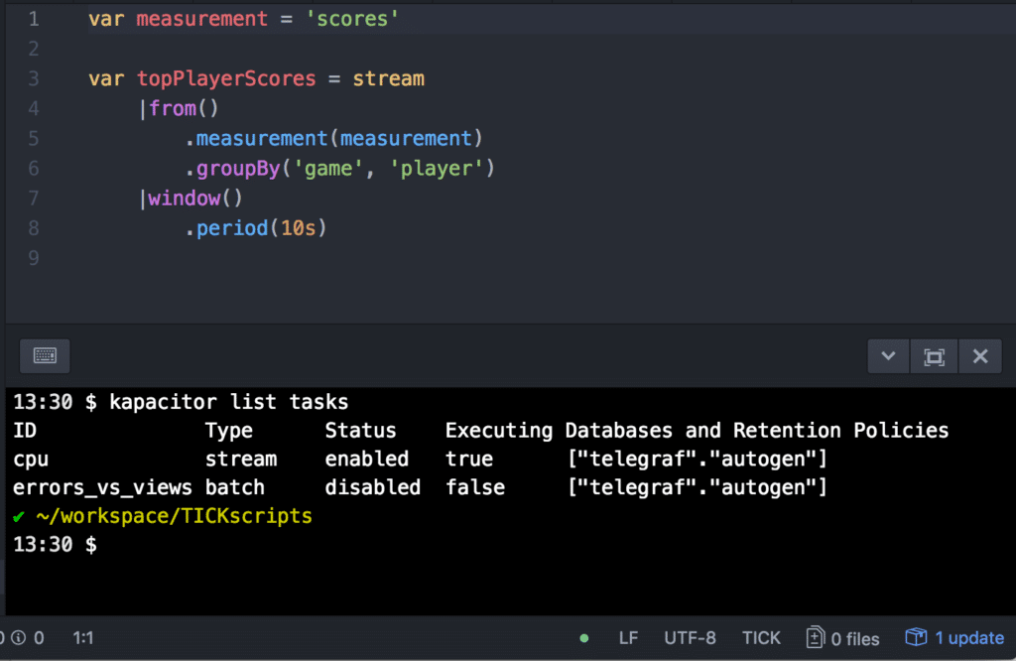Click the keyboard input icon in terminal panel
1016x661 pixels.
click(45, 355)
